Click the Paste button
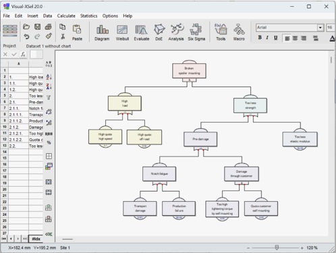Screen dimensions: 336x253 click(77, 32)
